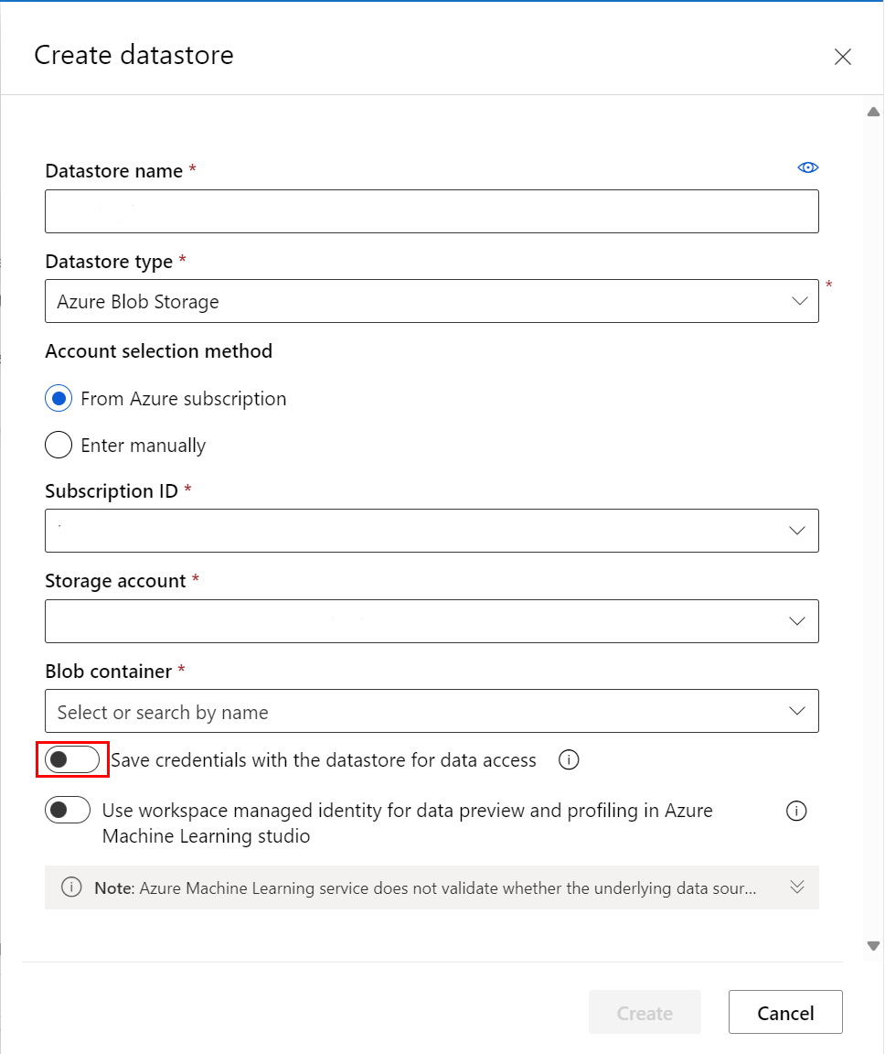The width and height of the screenshot is (885, 1054).
Task: Enable Use workspace managed identity toggle
Action: click(x=69, y=811)
